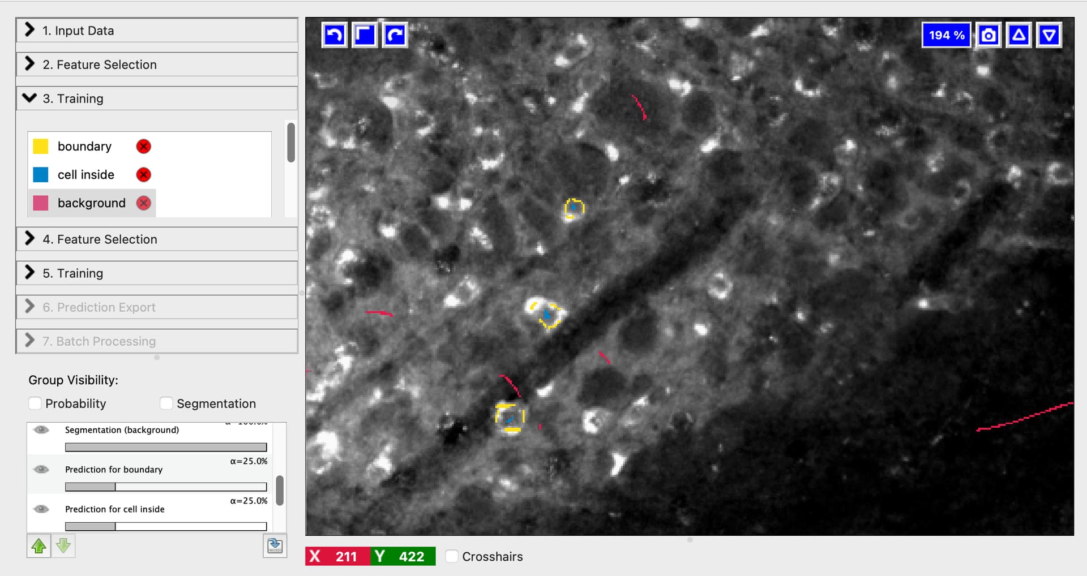Viewport: 1087px width, 576px height.
Task: Select the Segmentation (background) layer name
Action: pos(122,430)
